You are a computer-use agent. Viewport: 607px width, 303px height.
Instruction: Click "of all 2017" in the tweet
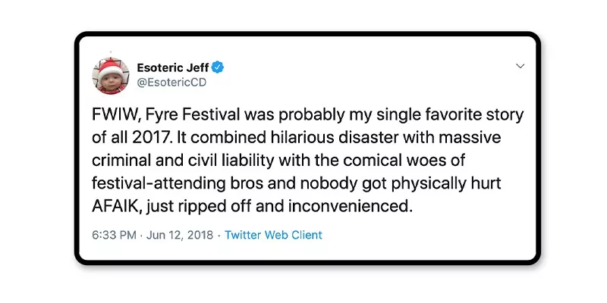[x=128, y=139]
